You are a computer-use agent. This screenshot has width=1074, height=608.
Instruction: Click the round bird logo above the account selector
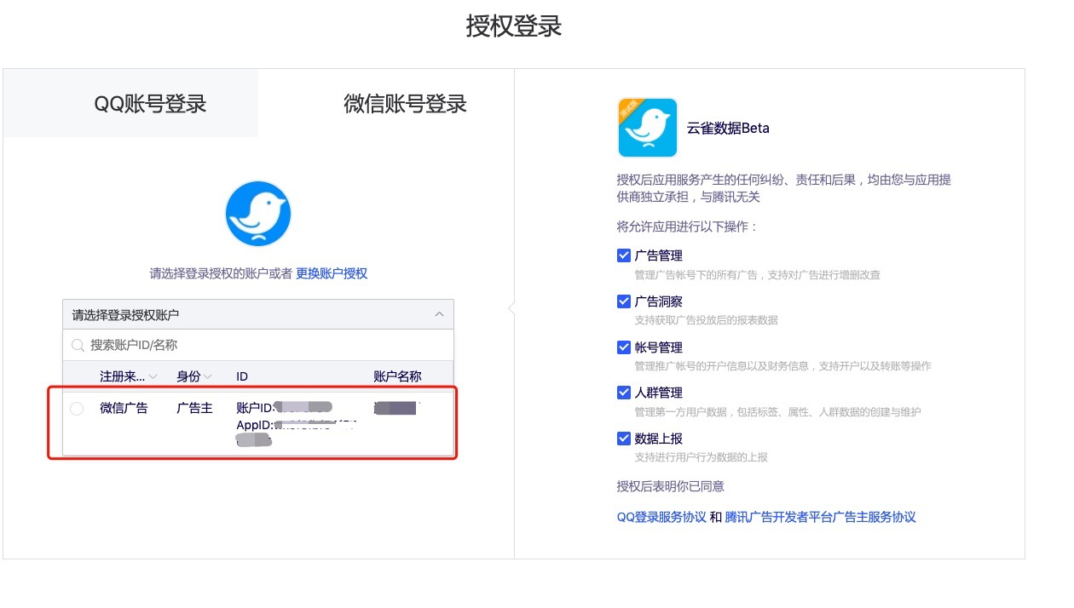tap(258, 214)
